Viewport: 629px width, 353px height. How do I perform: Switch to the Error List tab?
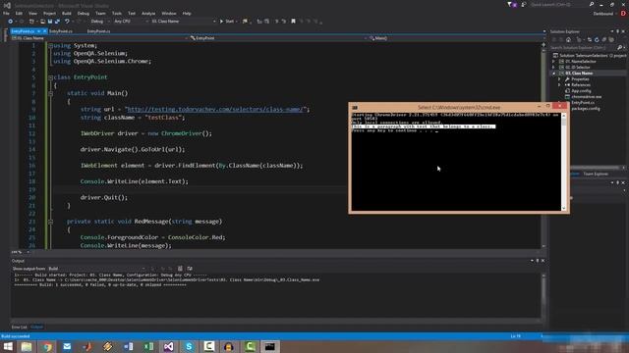point(19,328)
